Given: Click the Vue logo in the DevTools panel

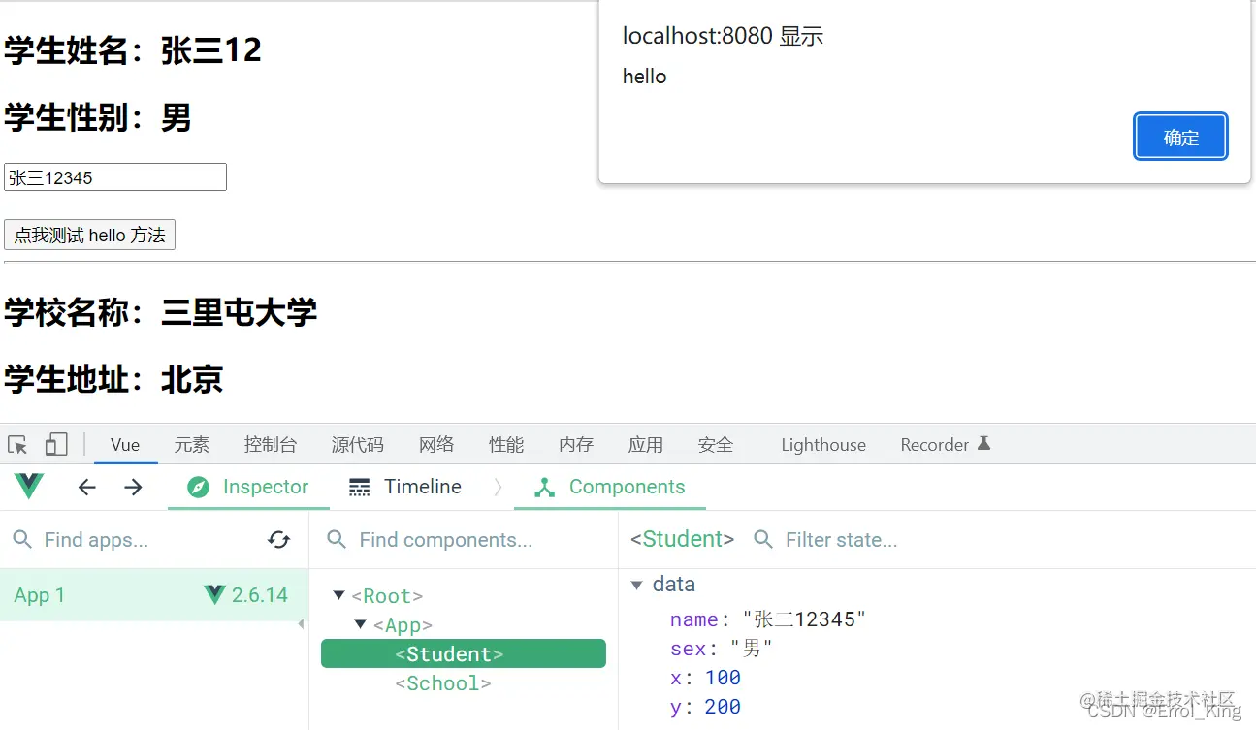Looking at the screenshot, I should (27, 486).
